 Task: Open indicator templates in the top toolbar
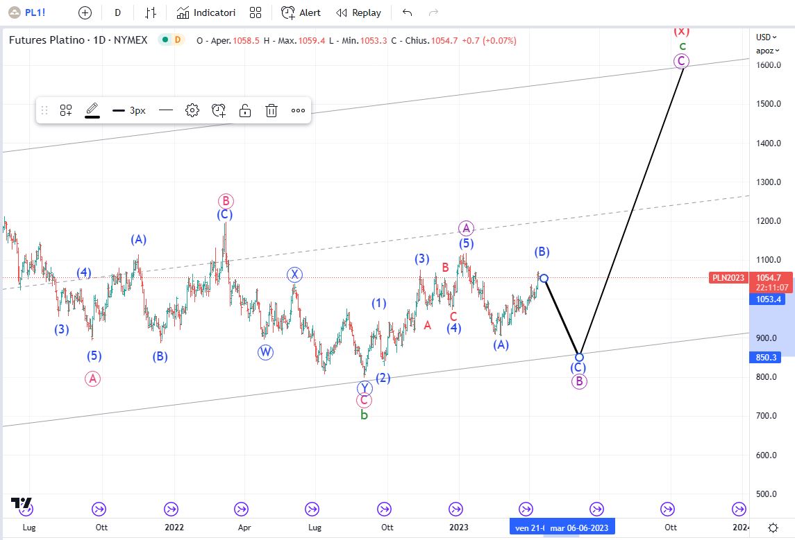coord(256,12)
